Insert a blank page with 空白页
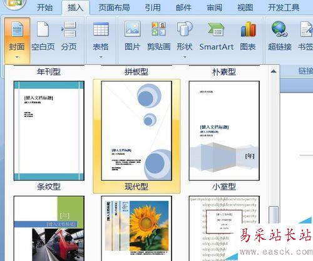Screen dimensions: 313x261 43,36
